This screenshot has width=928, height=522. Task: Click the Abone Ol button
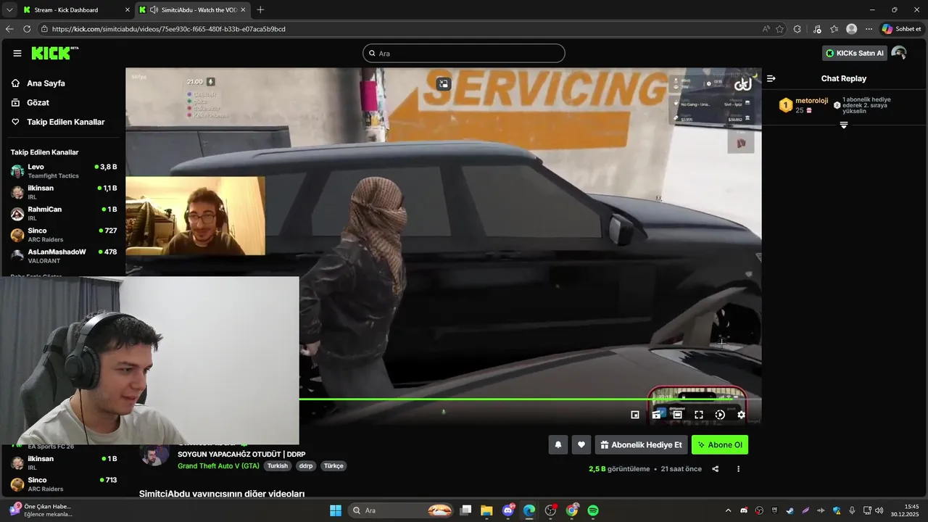pyautogui.click(x=720, y=445)
